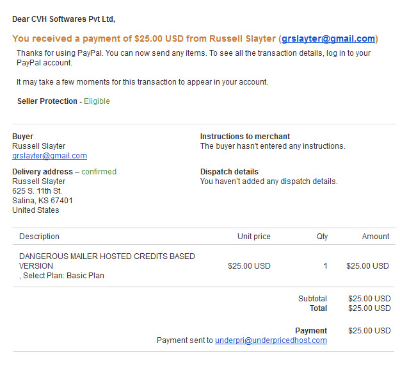This screenshot has height=377, width=400.
Task: Click the bold Payment label
Action: 311,331
